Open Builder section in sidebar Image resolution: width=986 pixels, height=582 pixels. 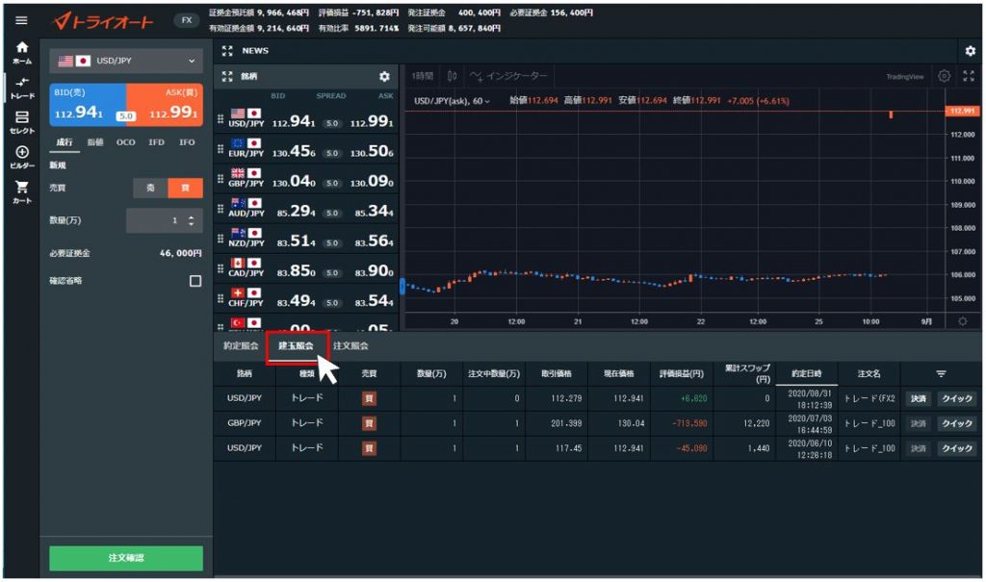click(x=22, y=158)
